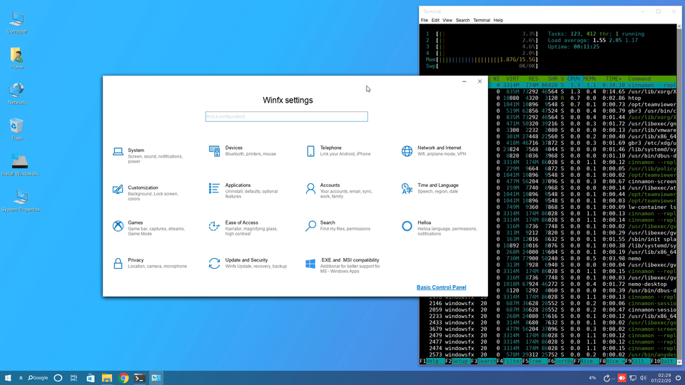This screenshot has width=685, height=385.
Task: Open Applications settings list icon
Action: (214, 188)
